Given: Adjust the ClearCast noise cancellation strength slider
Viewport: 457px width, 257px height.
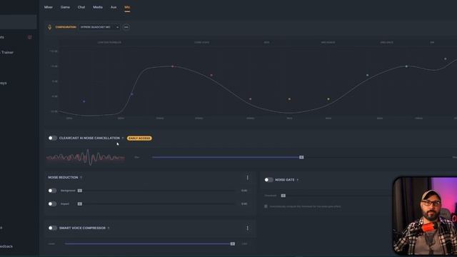Looking at the screenshot, I should tap(301, 157).
